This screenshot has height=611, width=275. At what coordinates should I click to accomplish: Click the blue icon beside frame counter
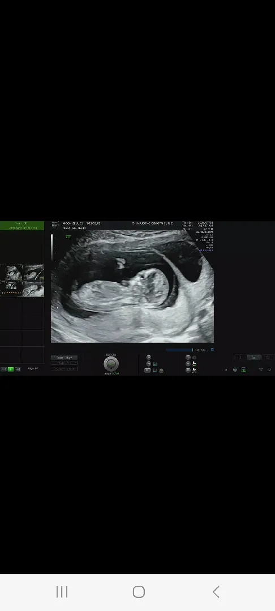(x=212, y=350)
